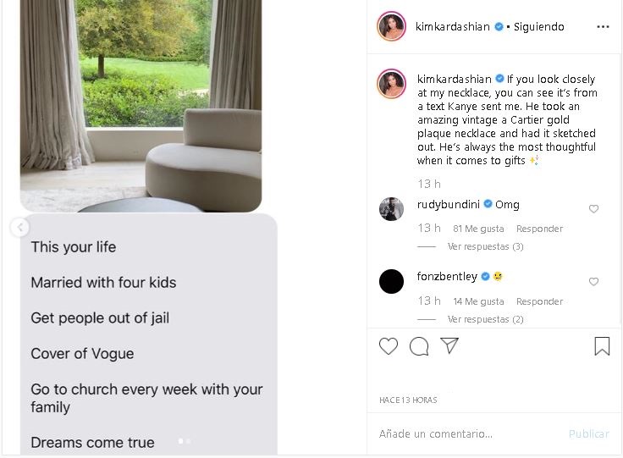Viewport: 623px width, 458px height.
Task: Share post via paper plane icon
Action: [449, 346]
